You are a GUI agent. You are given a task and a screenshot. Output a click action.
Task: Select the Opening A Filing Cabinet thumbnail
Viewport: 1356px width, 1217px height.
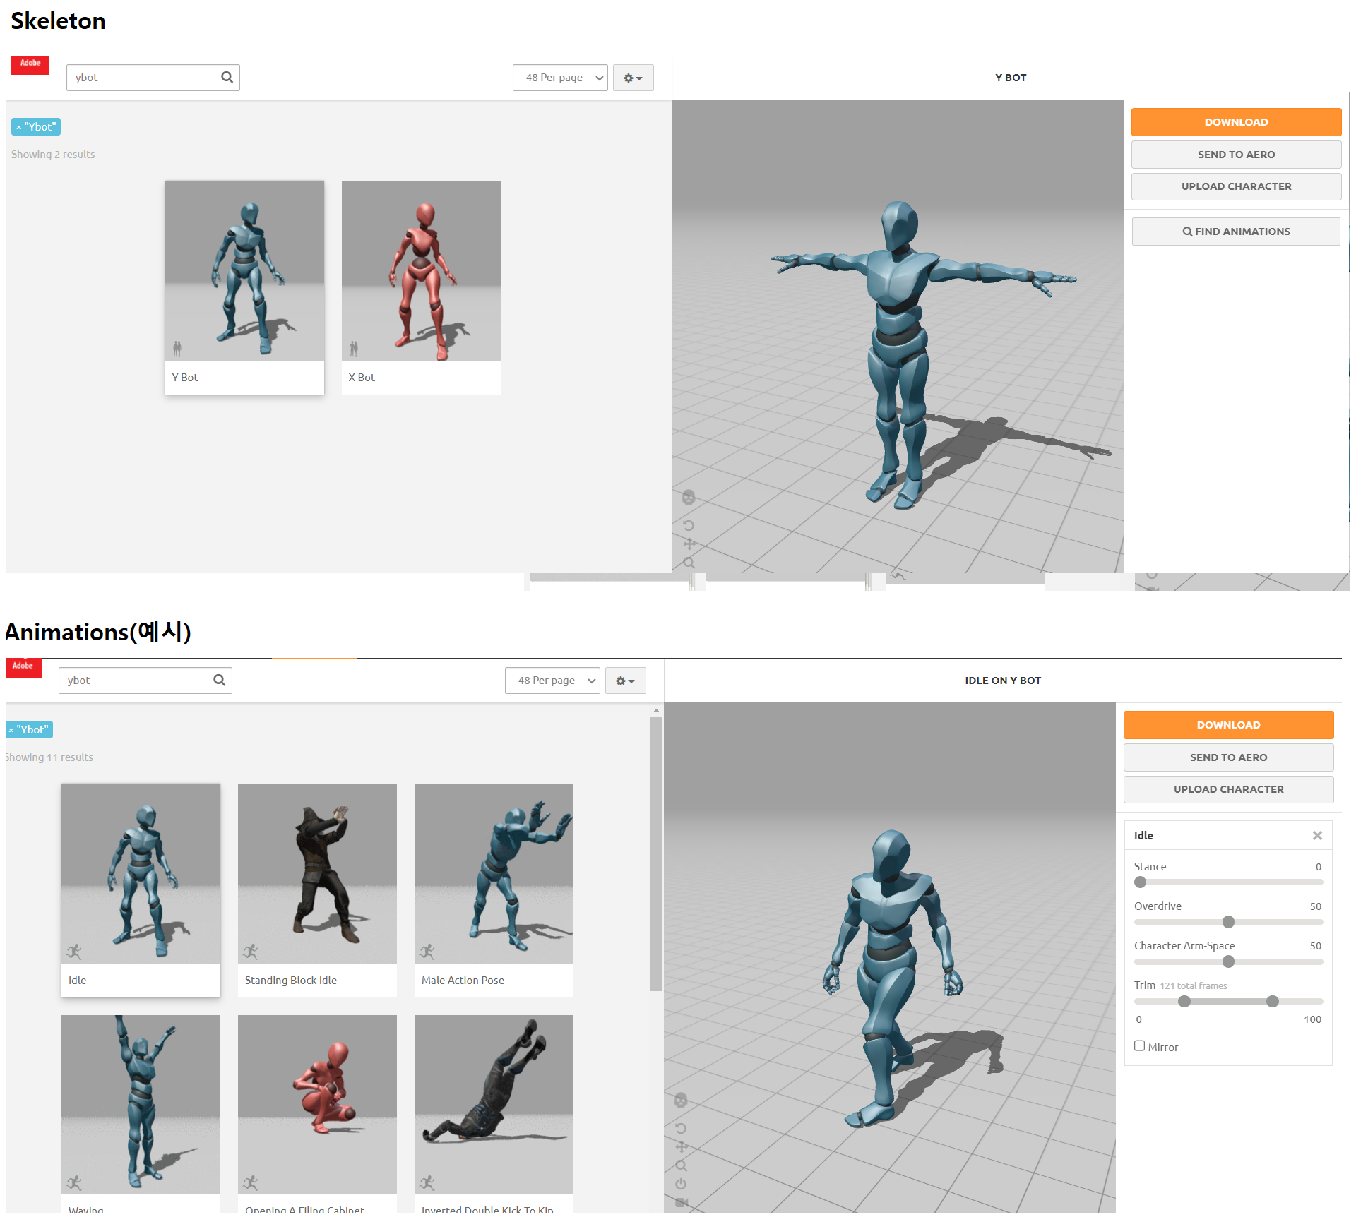(x=317, y=1105)
